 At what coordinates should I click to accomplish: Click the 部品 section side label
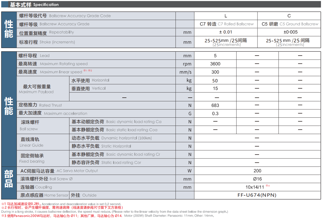coord(9,179)
